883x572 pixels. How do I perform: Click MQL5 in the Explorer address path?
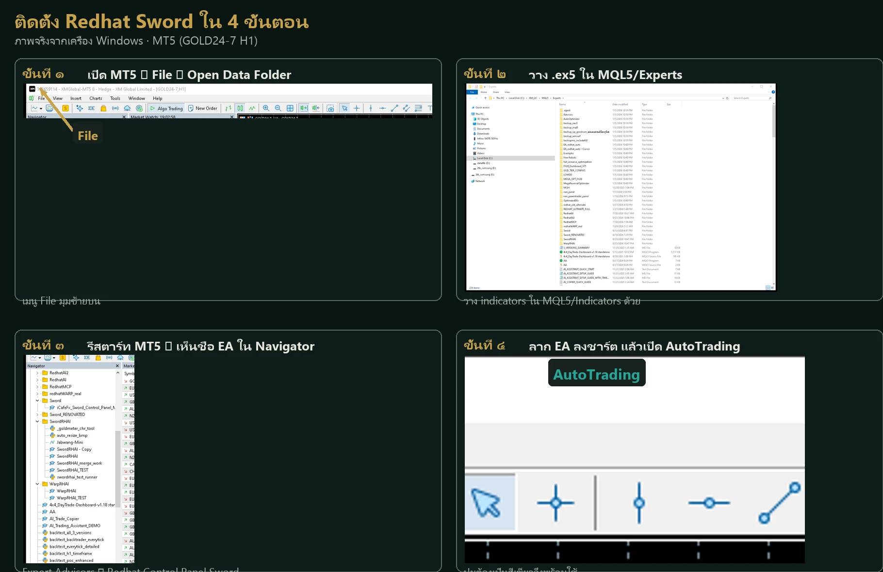[545, 98]
